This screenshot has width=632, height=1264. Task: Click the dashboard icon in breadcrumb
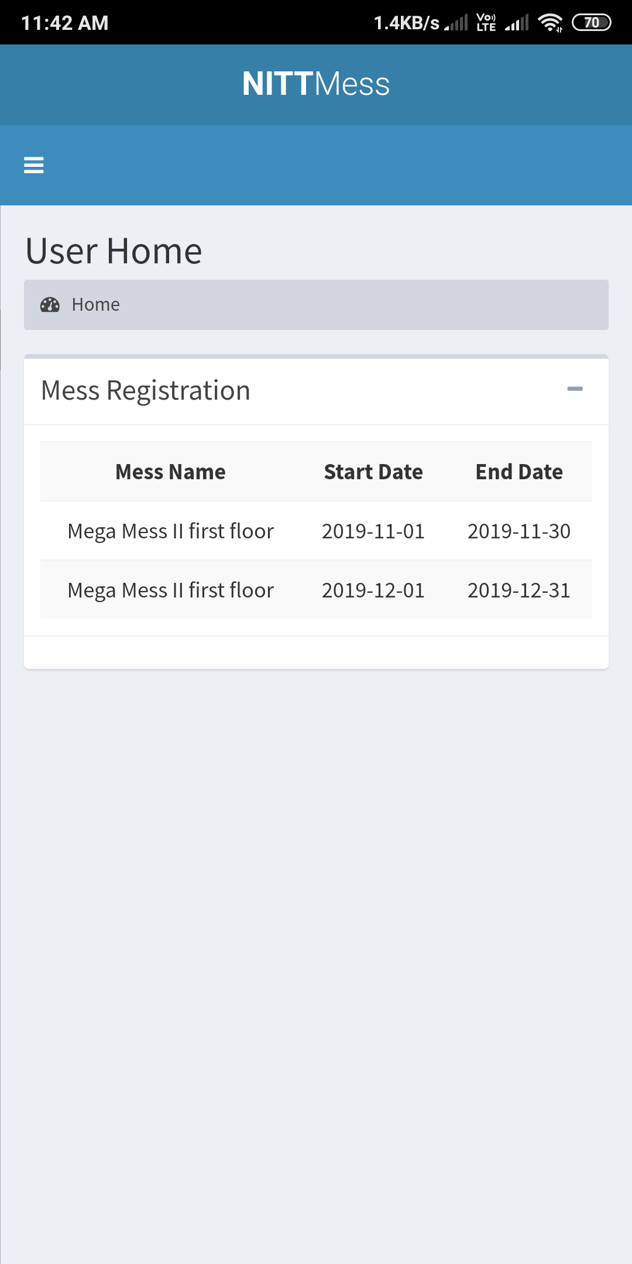[50, 304]
